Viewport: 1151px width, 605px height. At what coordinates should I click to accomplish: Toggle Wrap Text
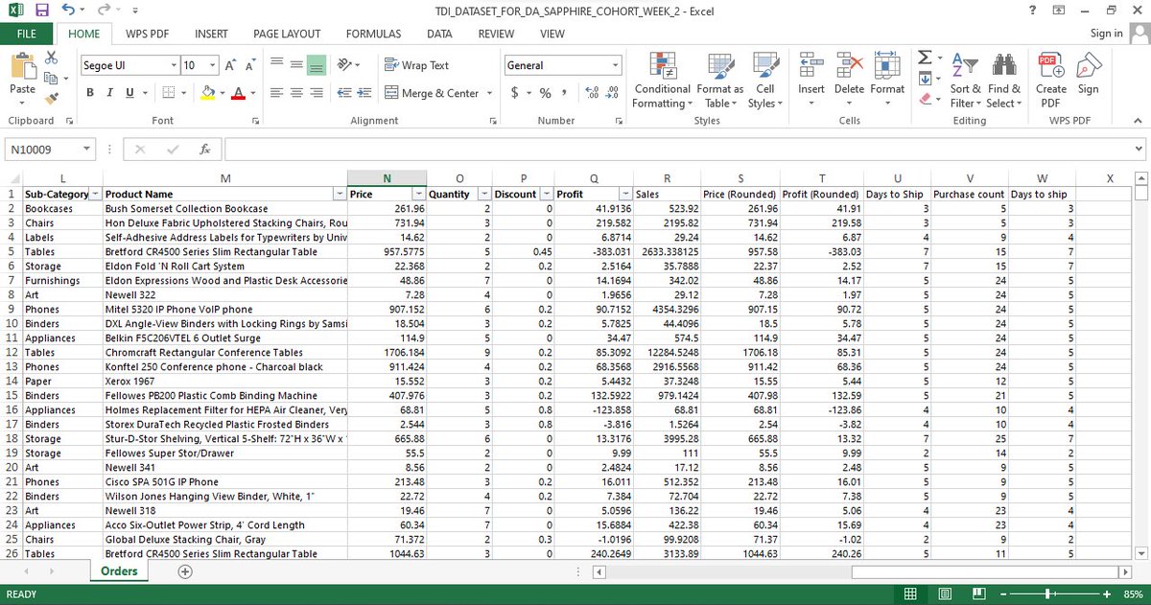tap(417, 65)
